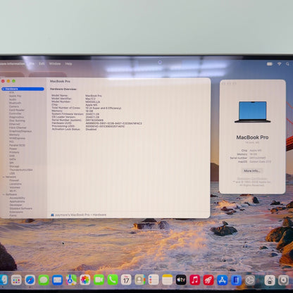Select Storage in the hardware list

[x=14, y=166]
